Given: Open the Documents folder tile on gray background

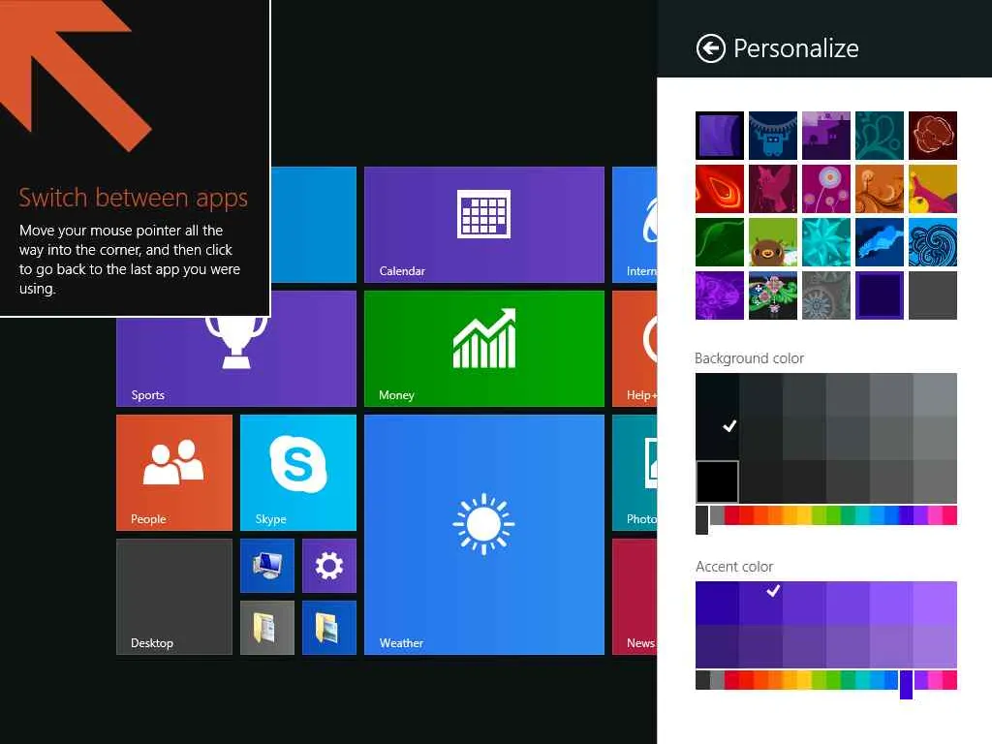Looking at the screenshot, I should 267,628.
